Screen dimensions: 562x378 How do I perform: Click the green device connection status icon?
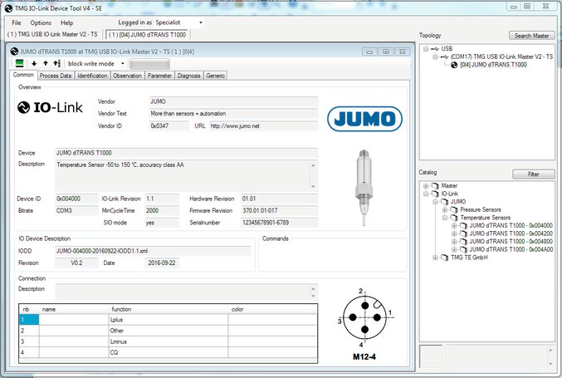[x=19, y=63]
